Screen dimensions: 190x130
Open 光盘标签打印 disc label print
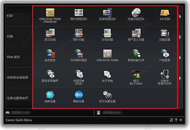pyautogui.click(x=136, y=13)
